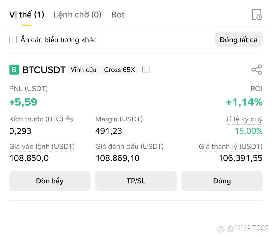Tap the Cross 65X margin mode tag
Viewport: 272px width, 237px height.
[x=119, y=70]
